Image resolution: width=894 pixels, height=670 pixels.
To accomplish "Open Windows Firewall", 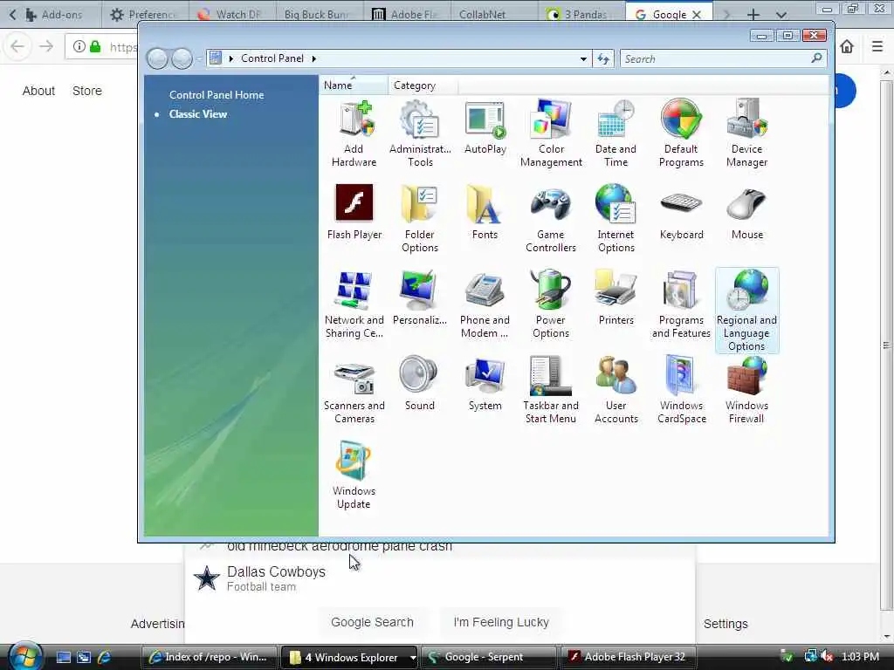I will click(747, 390).
